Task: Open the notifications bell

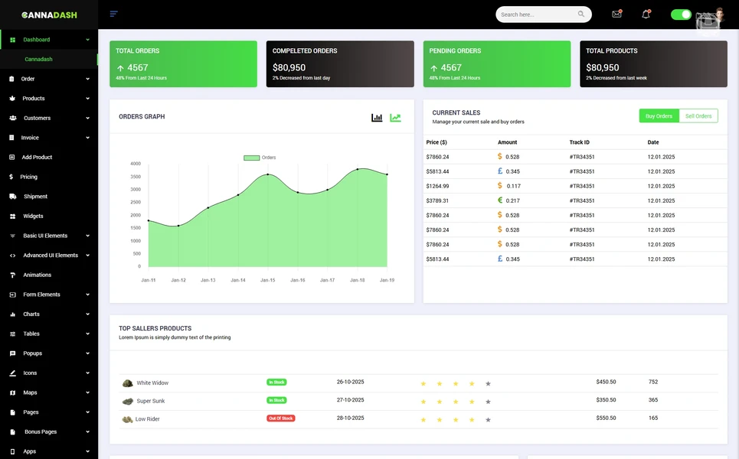Action: 644,14
